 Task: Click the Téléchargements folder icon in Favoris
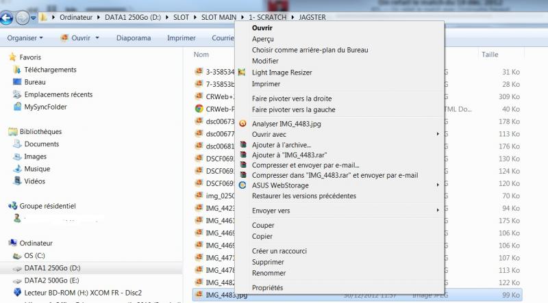16,70
